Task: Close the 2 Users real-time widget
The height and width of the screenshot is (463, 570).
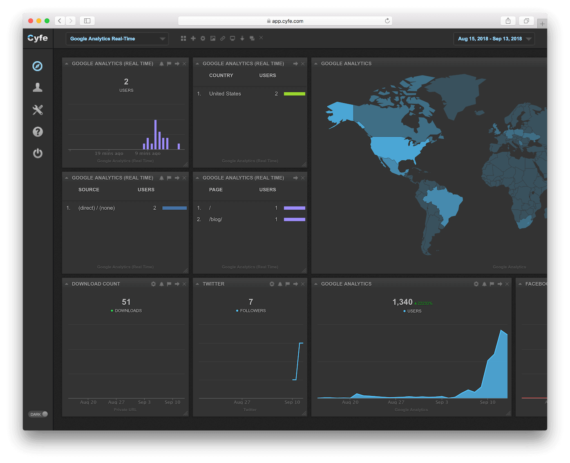Action: (184, 64)
